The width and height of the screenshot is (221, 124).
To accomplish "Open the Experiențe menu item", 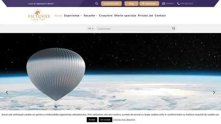I will click(72, 15).
